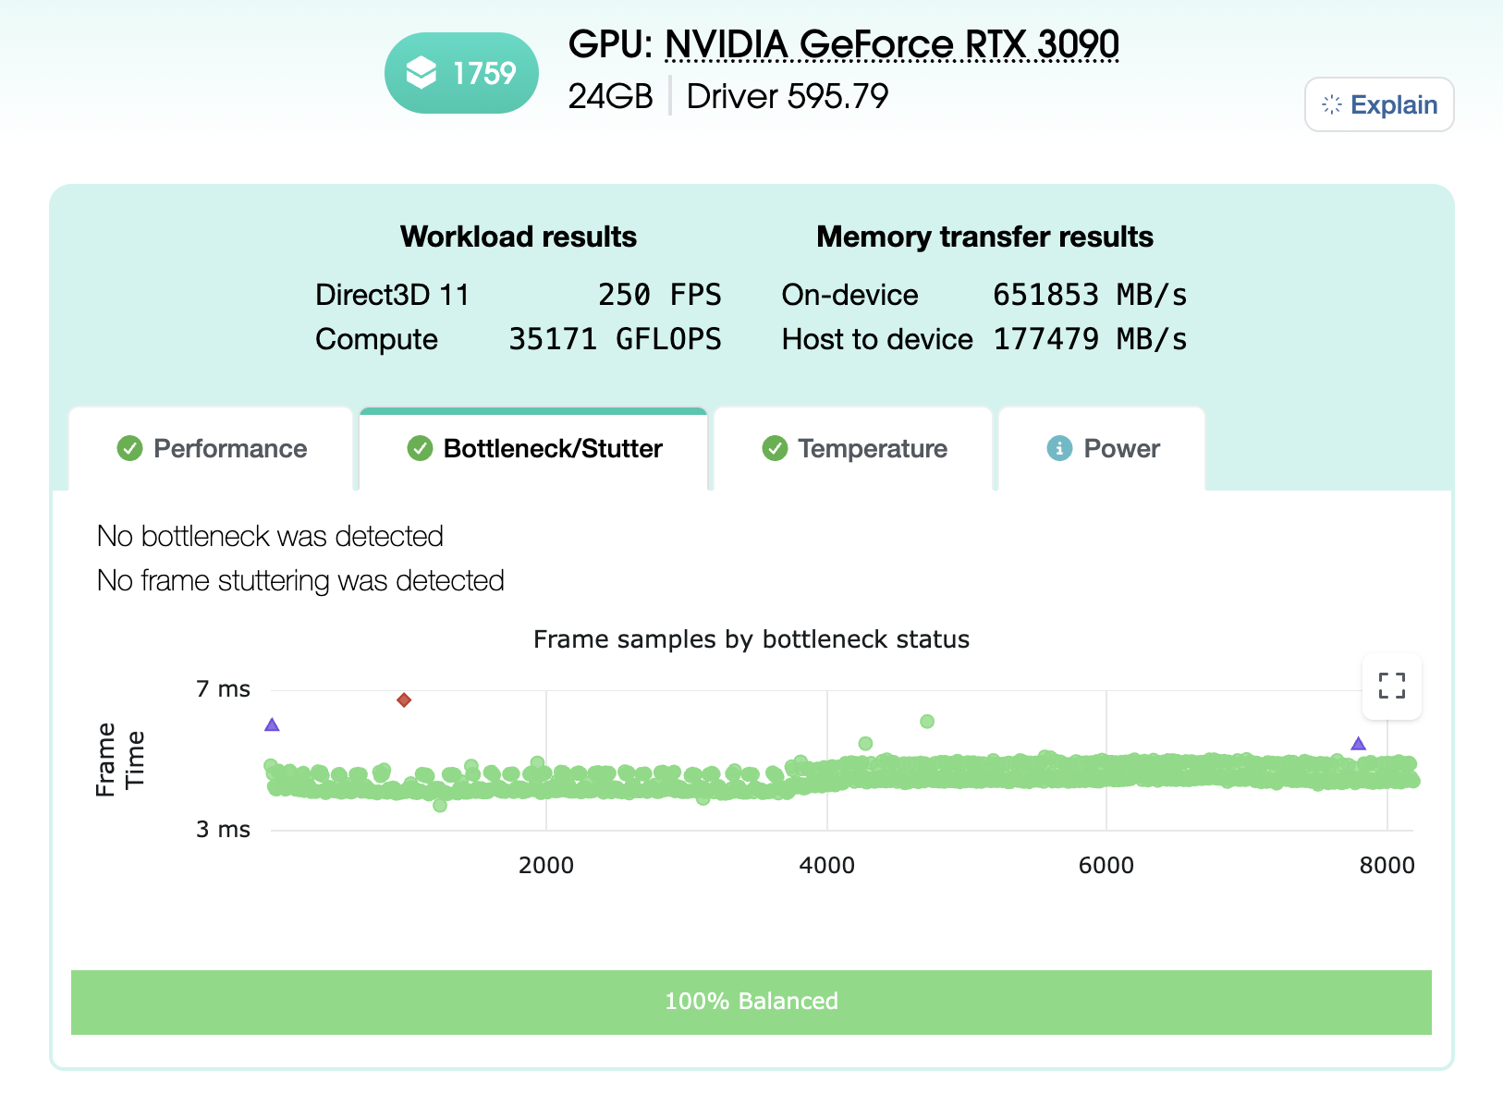Click the 100% Balanced progress bar

[x=751, y=1002]
